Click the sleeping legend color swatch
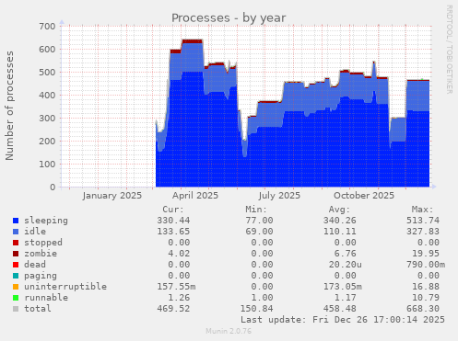This screenshot has width=458, height=341. coord(16,221)
